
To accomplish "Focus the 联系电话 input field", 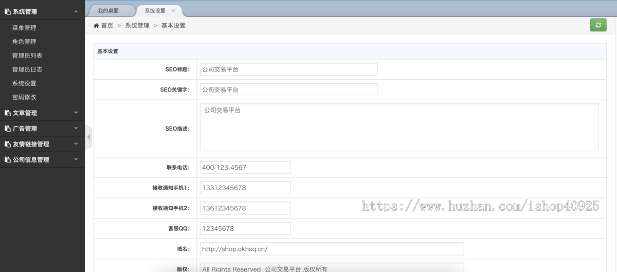I will (245, 168).
